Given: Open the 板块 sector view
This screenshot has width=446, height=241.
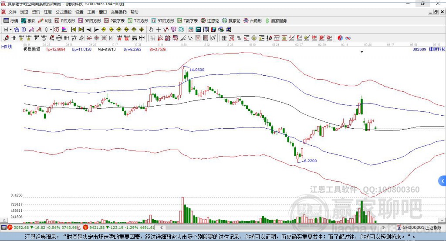Looking at the screenshot, I should pyautogui.click(x=28, y=21).
